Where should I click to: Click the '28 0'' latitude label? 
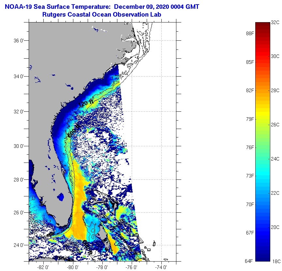click(x=19, y=179)
